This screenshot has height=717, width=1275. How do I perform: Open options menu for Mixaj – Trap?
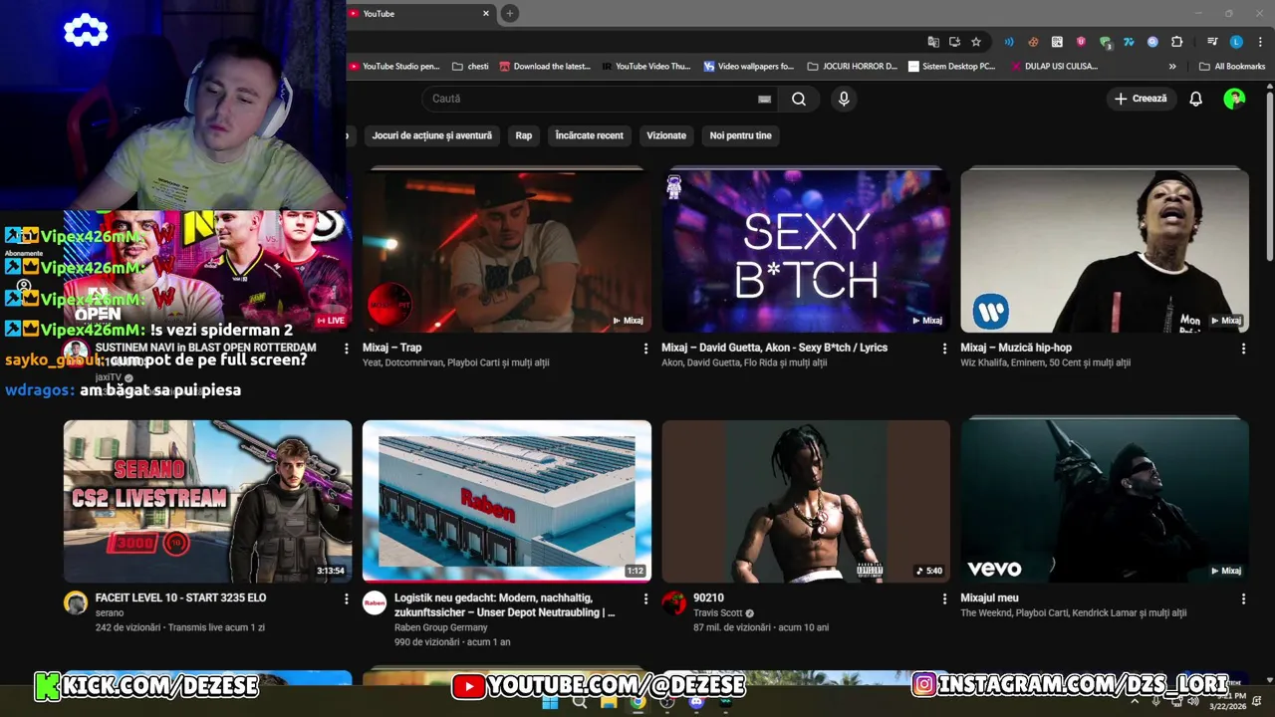click(645, 349)
